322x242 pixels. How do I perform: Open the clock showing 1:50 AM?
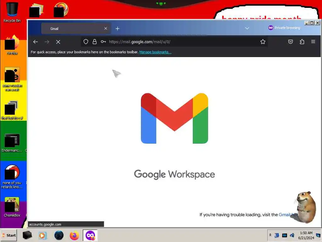point(306,235)
